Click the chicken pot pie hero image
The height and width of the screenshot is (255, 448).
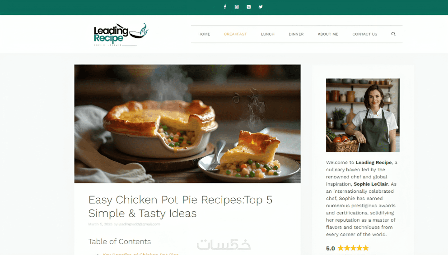(187, 123)
